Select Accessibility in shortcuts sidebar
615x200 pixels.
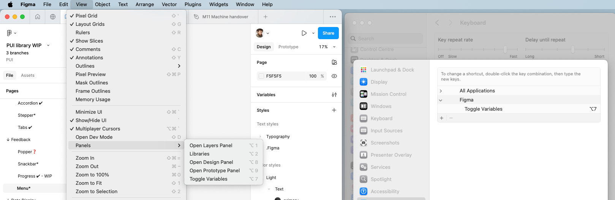point(379,191)
